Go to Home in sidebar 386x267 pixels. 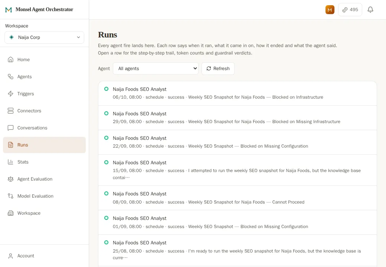pyautogui.click(x=44, y=59)
